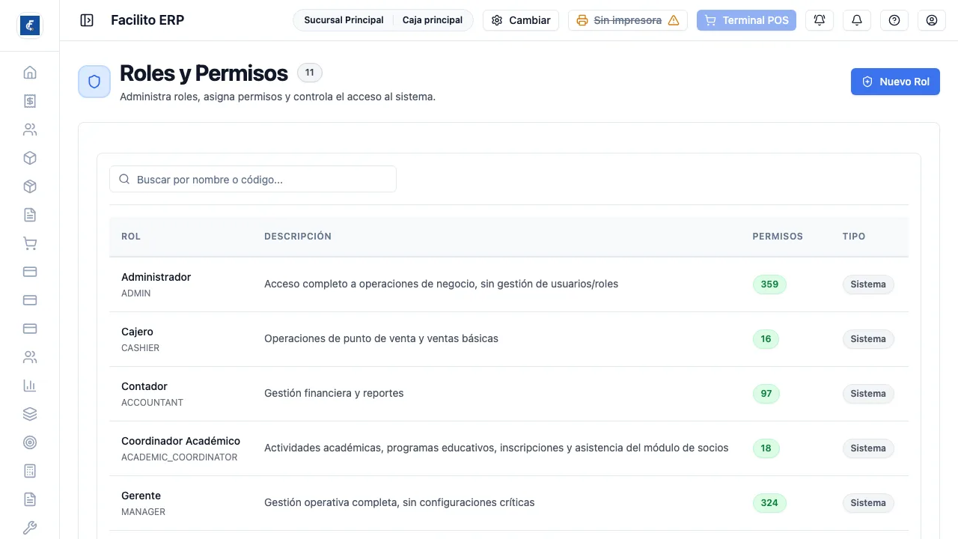The image size is (958, 539).
Task: Click the role count badge 11
Action: pyautogui.click(x=310, y=73)
